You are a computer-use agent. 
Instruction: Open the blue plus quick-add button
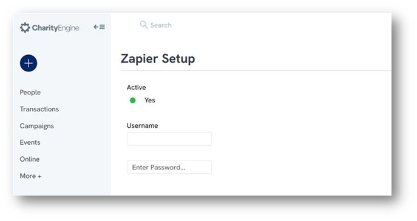coord(29,63)
